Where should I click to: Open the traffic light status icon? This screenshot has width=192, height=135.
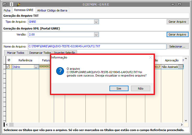click(x=11, y=4)
